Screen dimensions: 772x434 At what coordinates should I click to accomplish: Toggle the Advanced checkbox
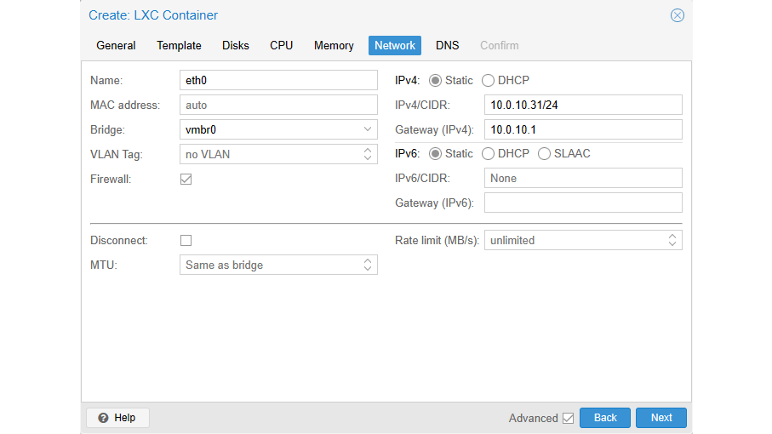[568, 418]
